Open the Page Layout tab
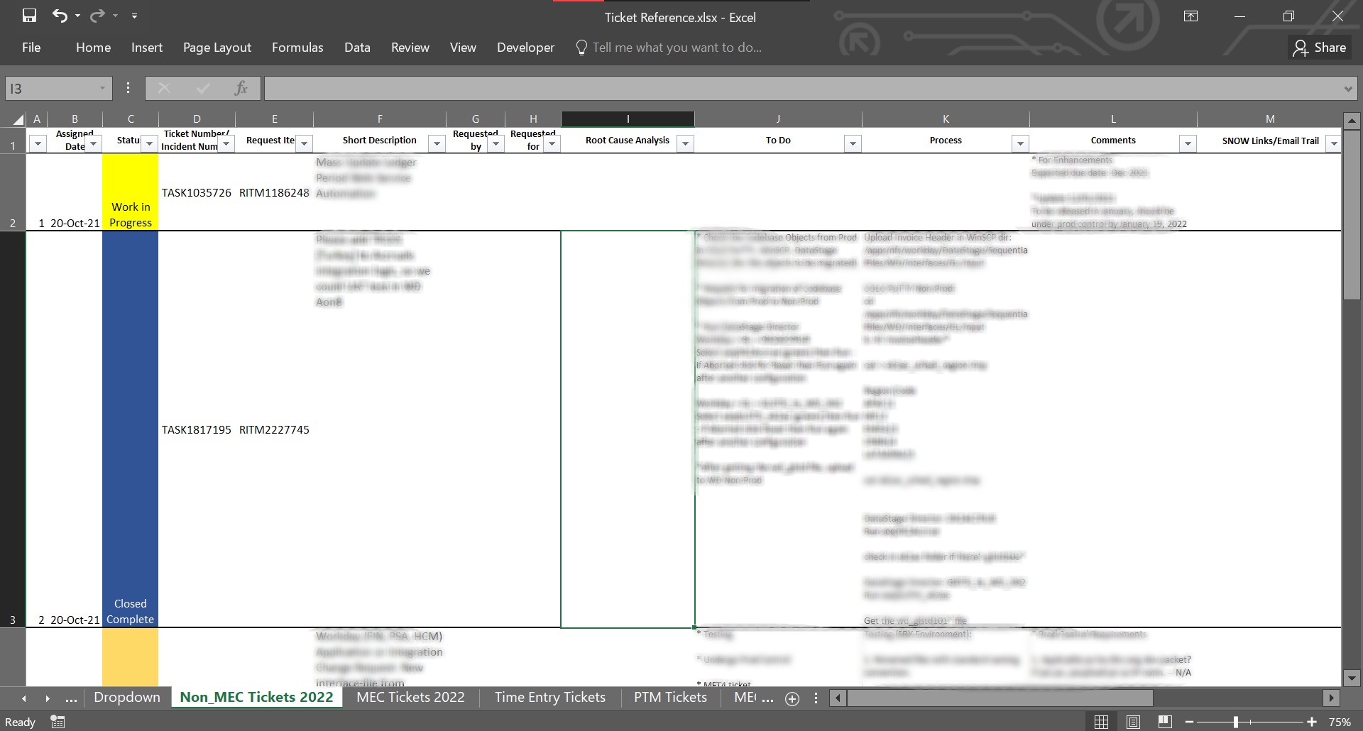 click(217, 48)
